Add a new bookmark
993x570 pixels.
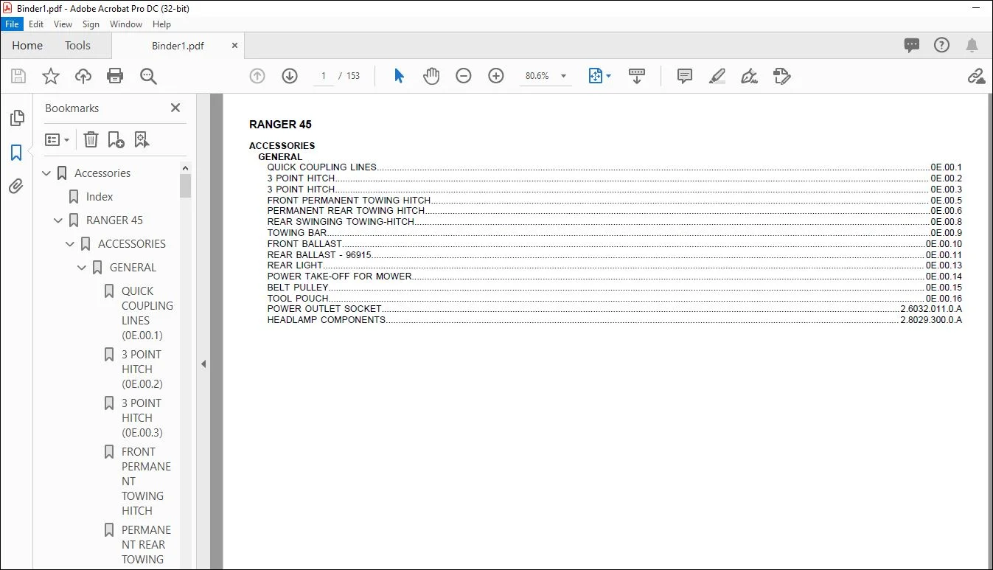[116, 139]
